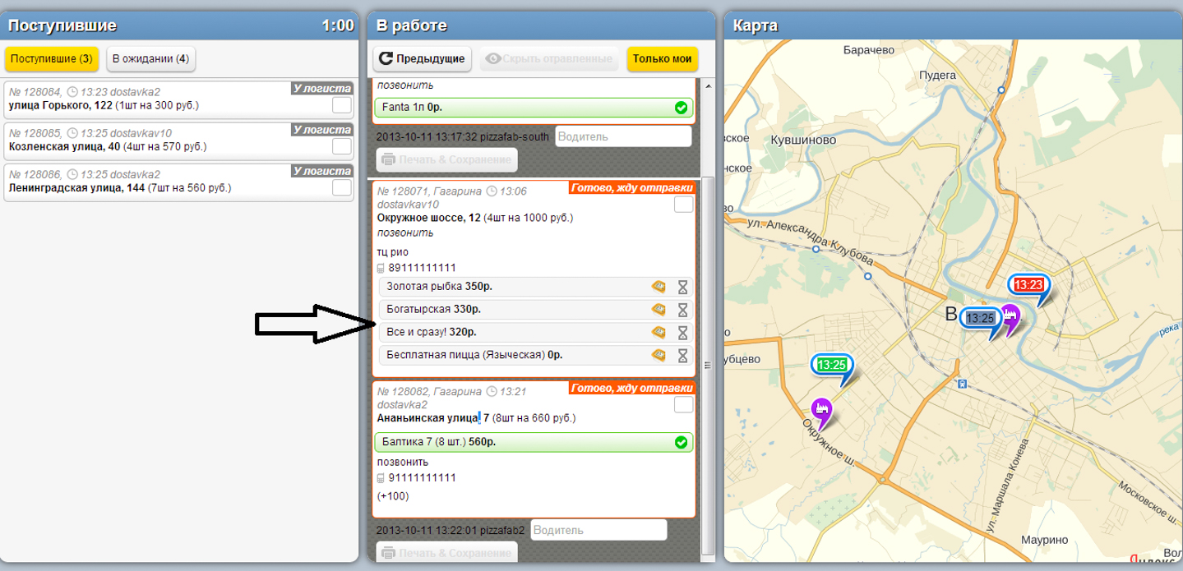Switch to the В ожидании (4) tab

tap(150, 59)
